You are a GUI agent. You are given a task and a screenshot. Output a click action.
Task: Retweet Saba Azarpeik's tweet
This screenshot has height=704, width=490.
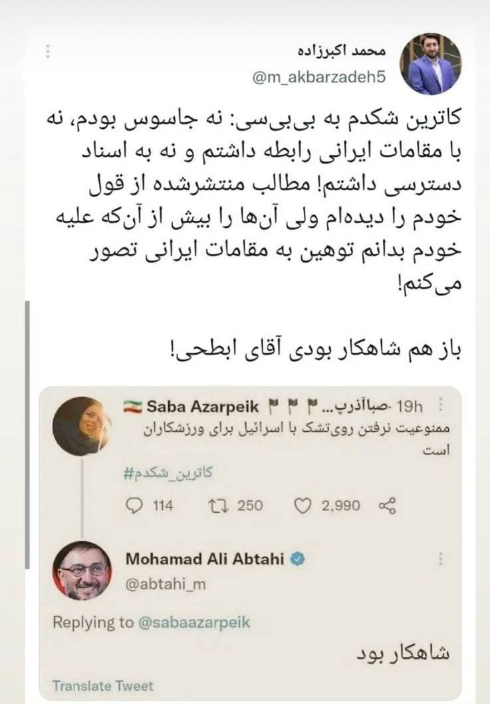[x=217, y=506]
